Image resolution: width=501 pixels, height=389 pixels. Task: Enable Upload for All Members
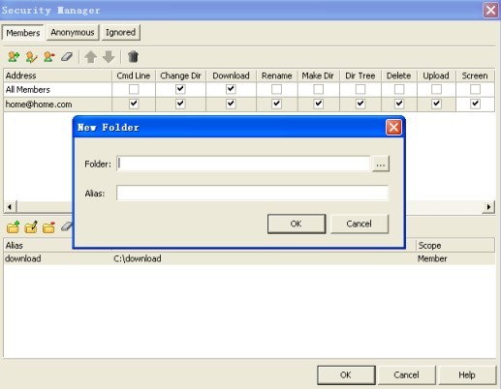point(436,89)
